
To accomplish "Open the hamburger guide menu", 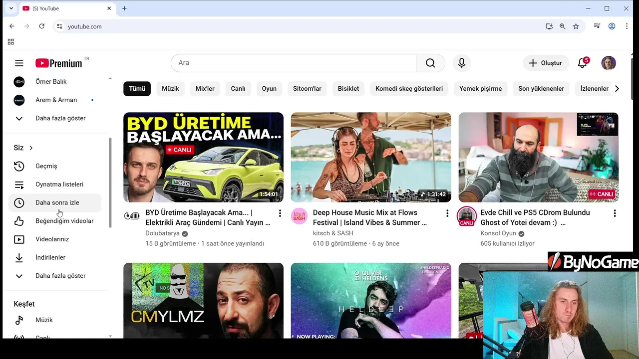I will coord(19,63).
